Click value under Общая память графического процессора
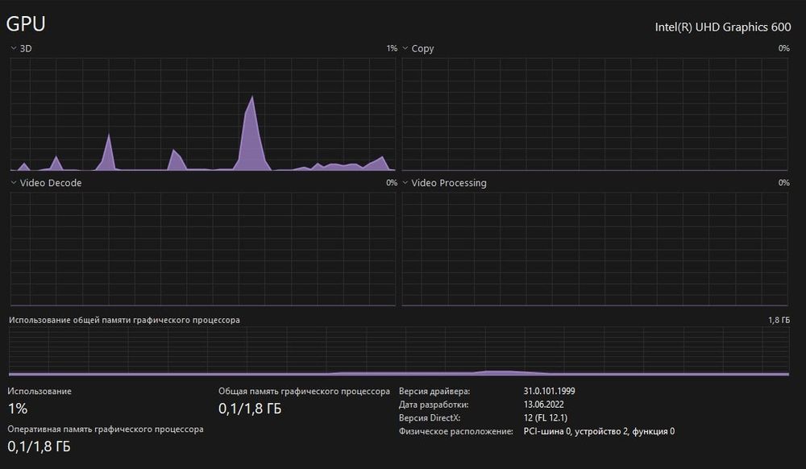 coord(250,409)
